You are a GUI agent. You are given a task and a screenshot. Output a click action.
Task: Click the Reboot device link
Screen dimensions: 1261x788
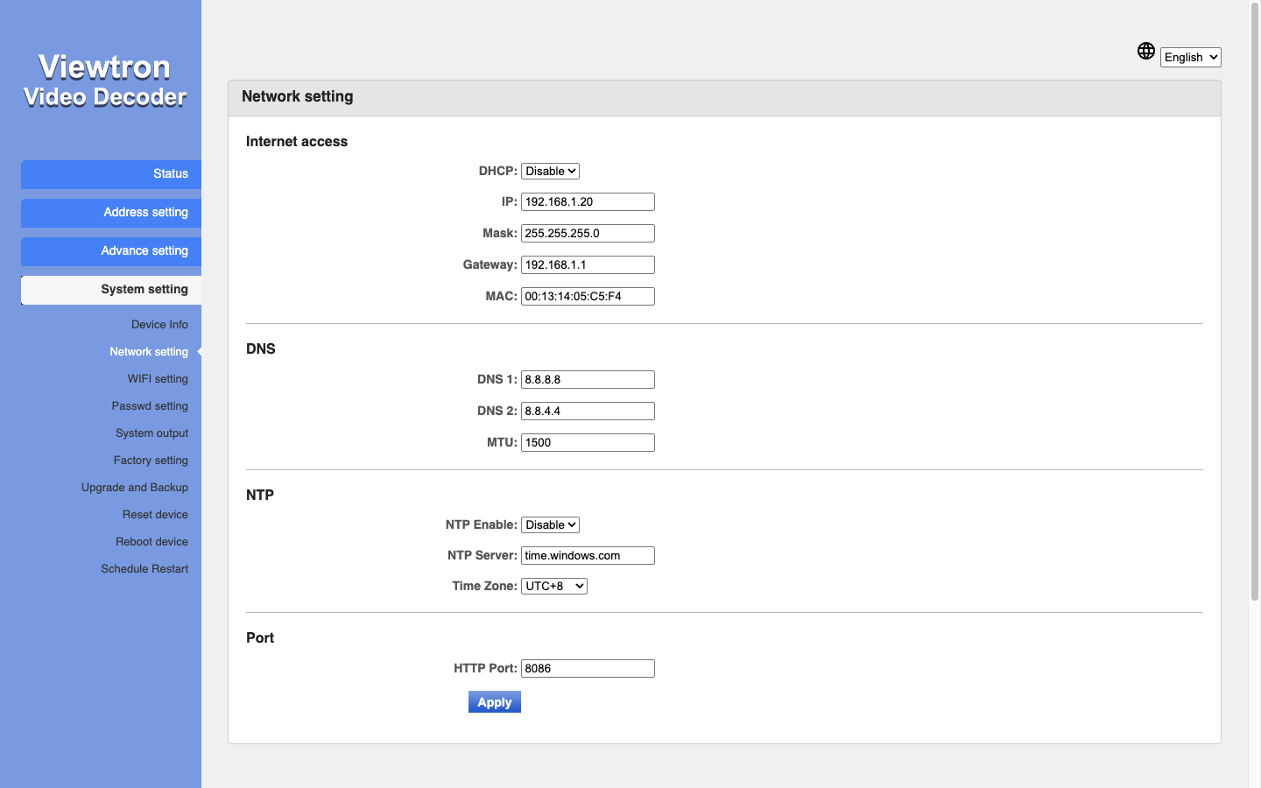[151, 541]
